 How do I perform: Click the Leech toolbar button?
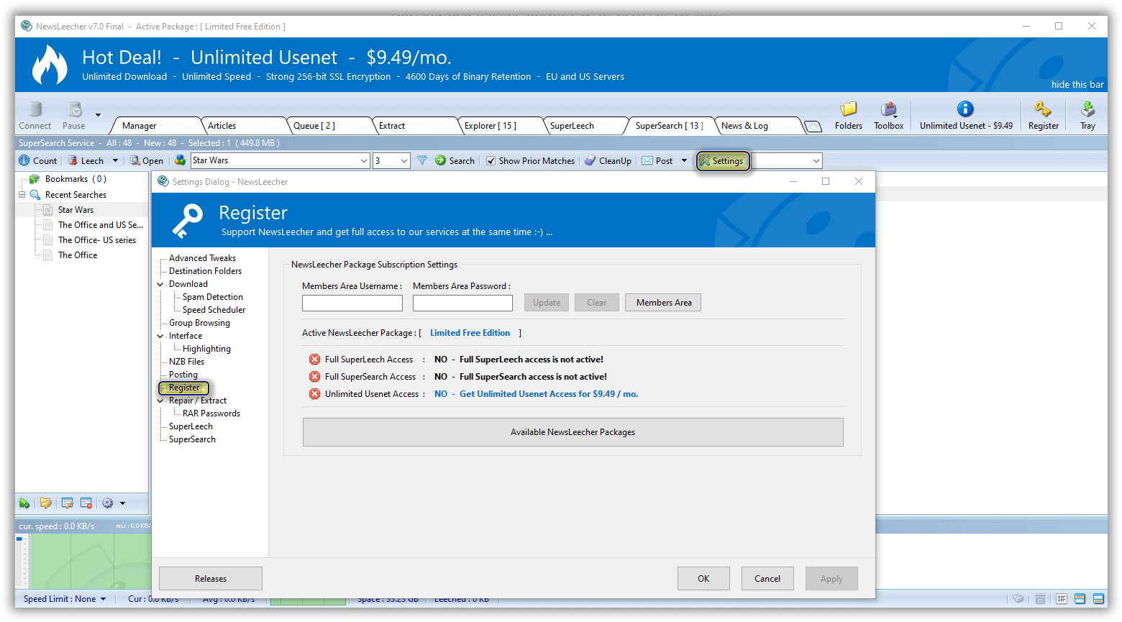tap(86, 161)
